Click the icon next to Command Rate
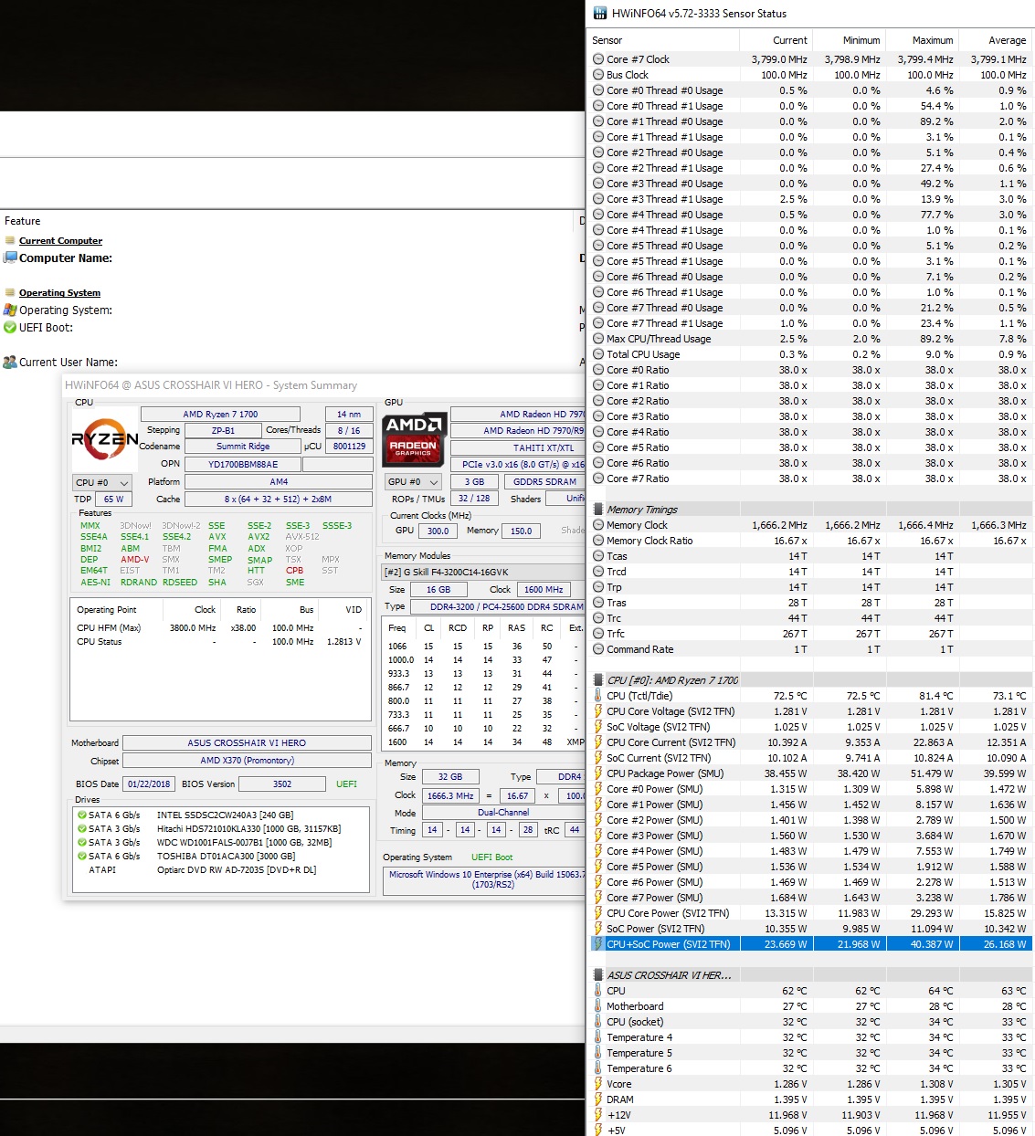 coord(598,649)
